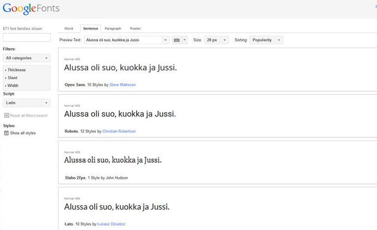The image size is (377, 230).
Task: Open the Popularity sorting dropdown
Action: (266, 40)
